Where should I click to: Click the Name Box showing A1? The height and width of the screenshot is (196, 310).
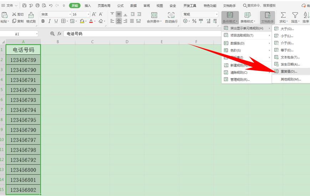[19, 34]
